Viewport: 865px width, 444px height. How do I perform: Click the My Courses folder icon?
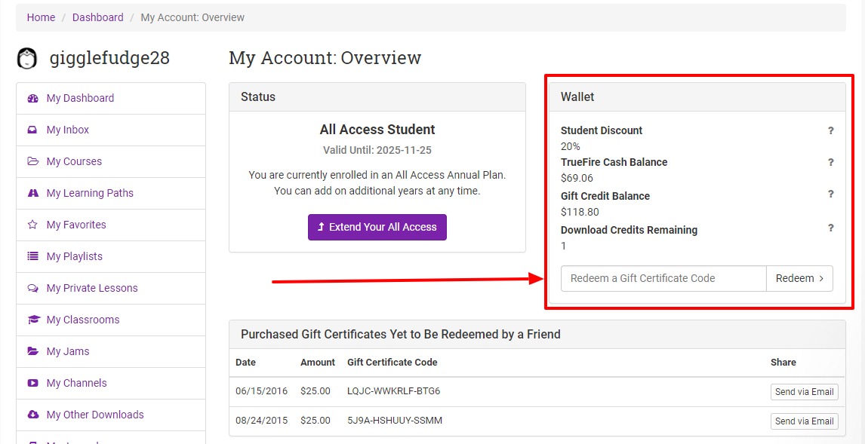tap(32, 161)
